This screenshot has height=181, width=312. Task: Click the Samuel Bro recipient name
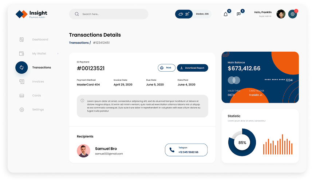tap(106, 149)
